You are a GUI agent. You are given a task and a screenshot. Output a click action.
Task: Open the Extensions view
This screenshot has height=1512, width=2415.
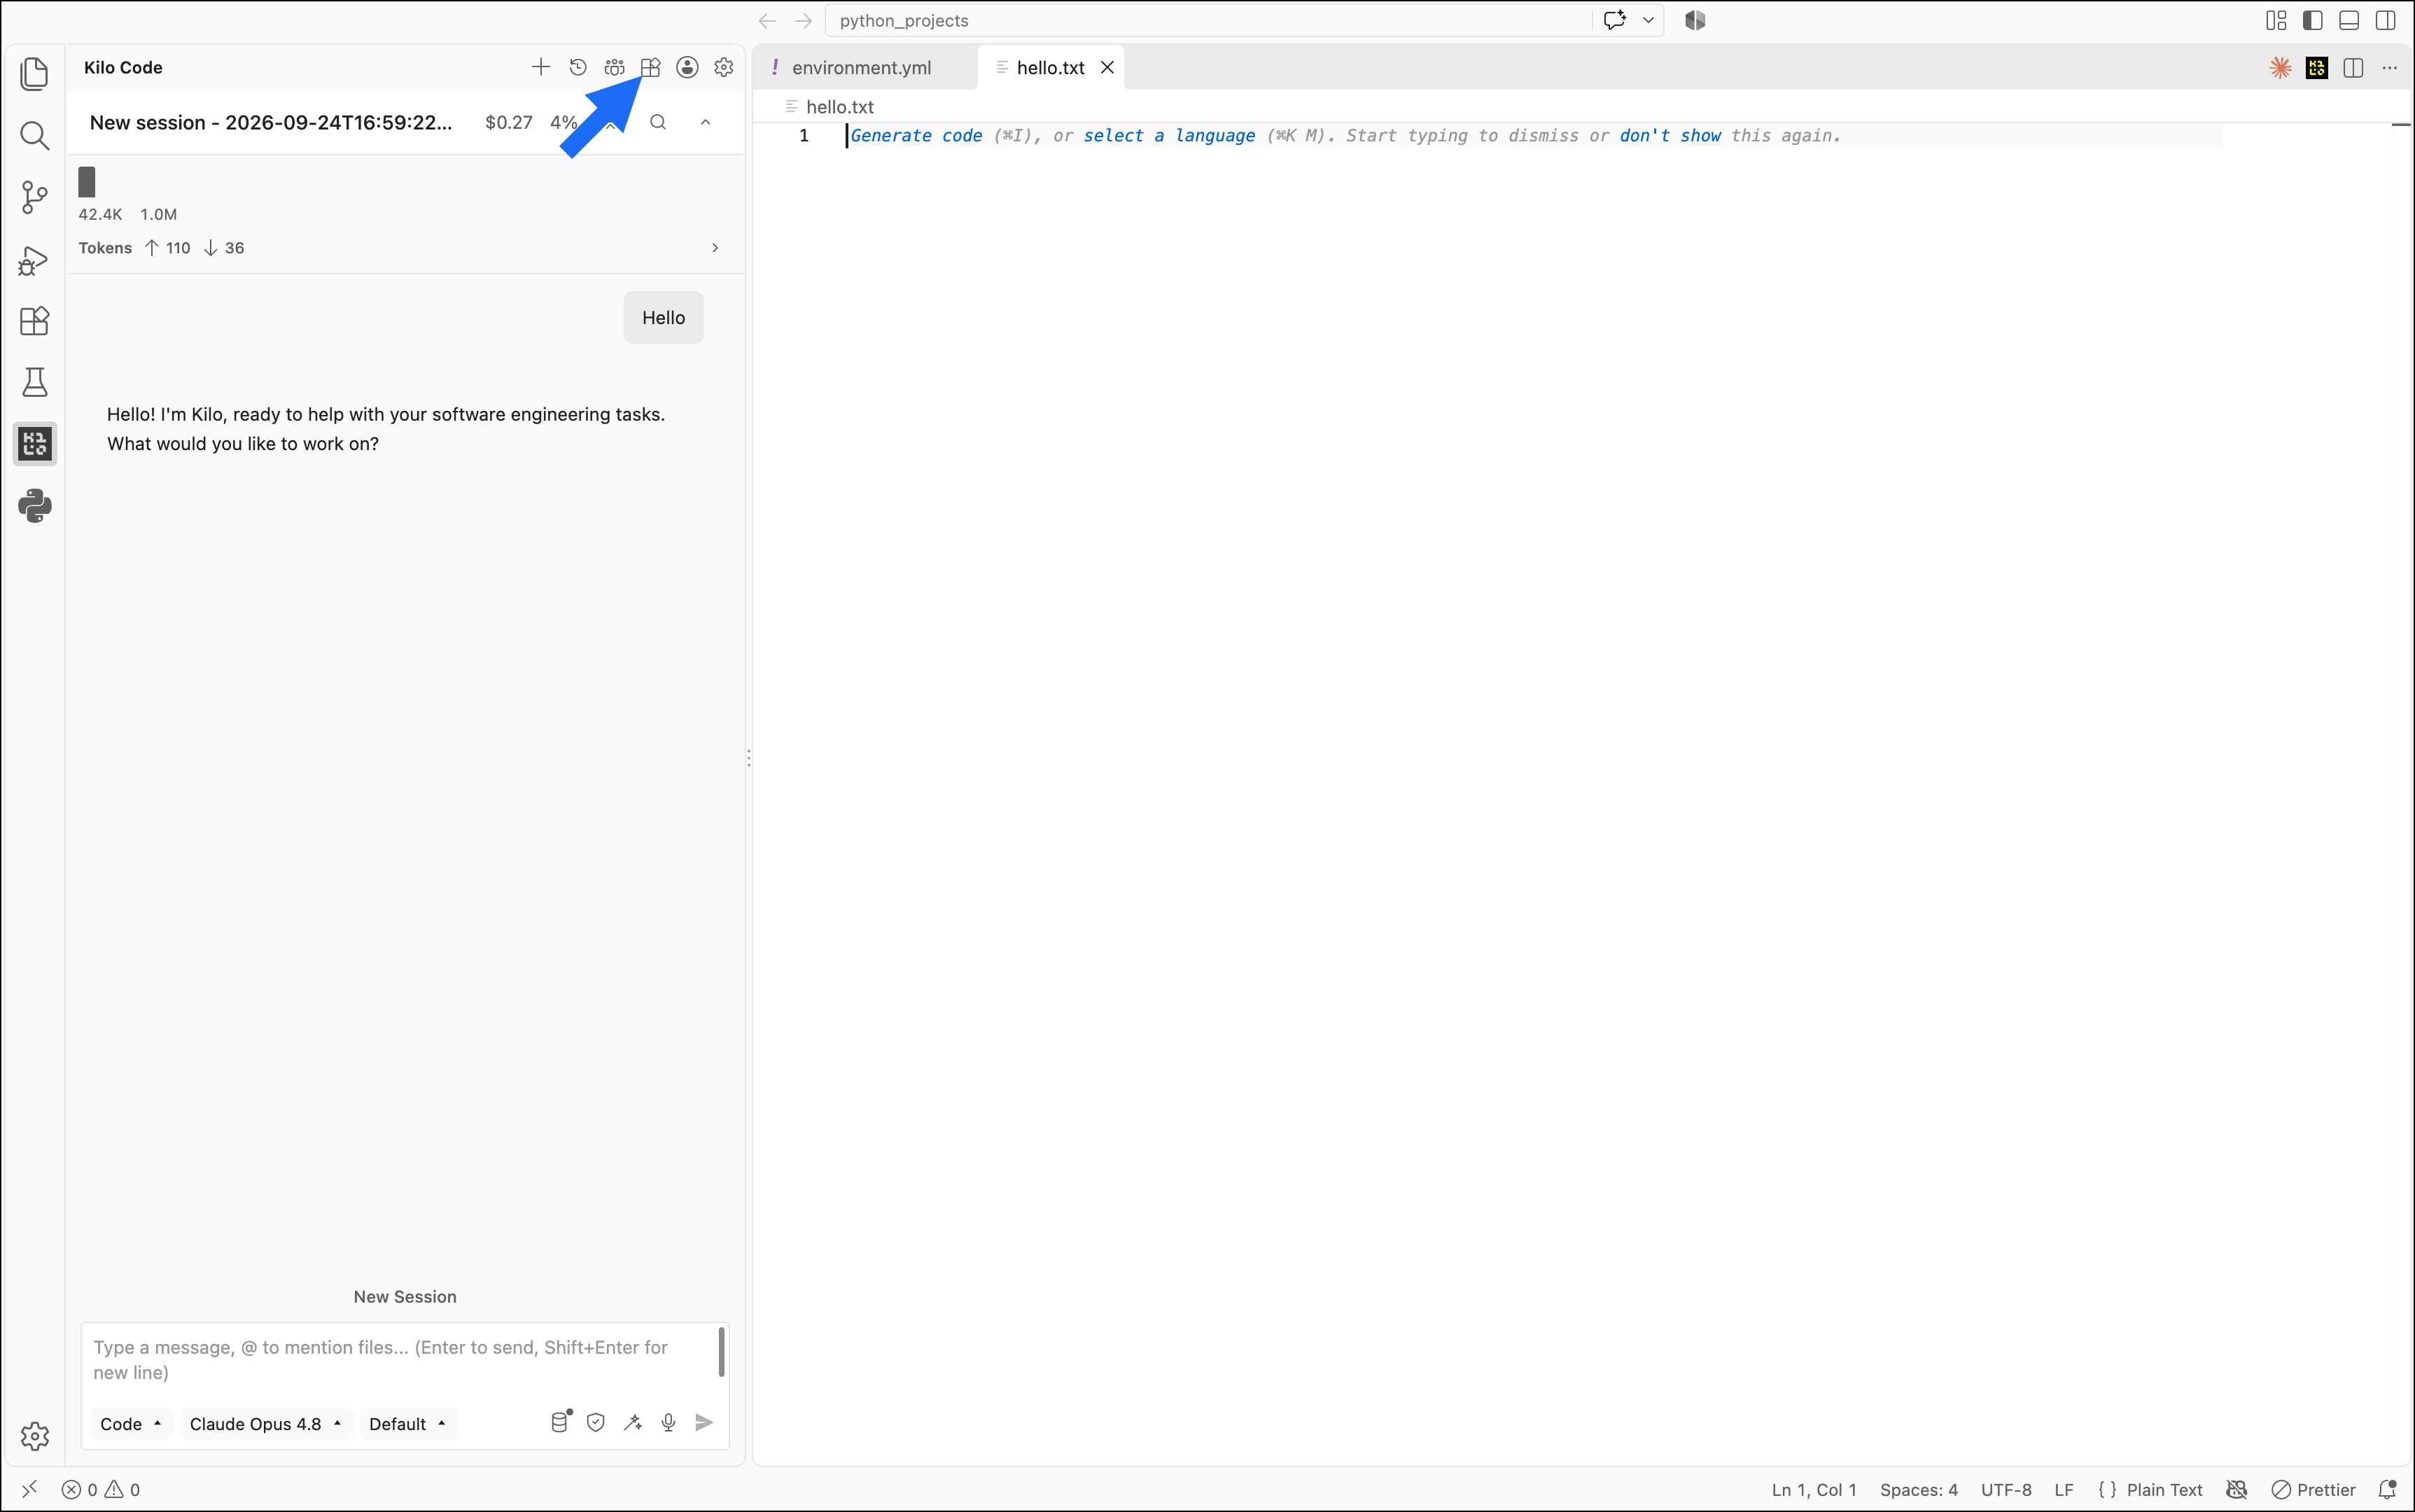35,321
